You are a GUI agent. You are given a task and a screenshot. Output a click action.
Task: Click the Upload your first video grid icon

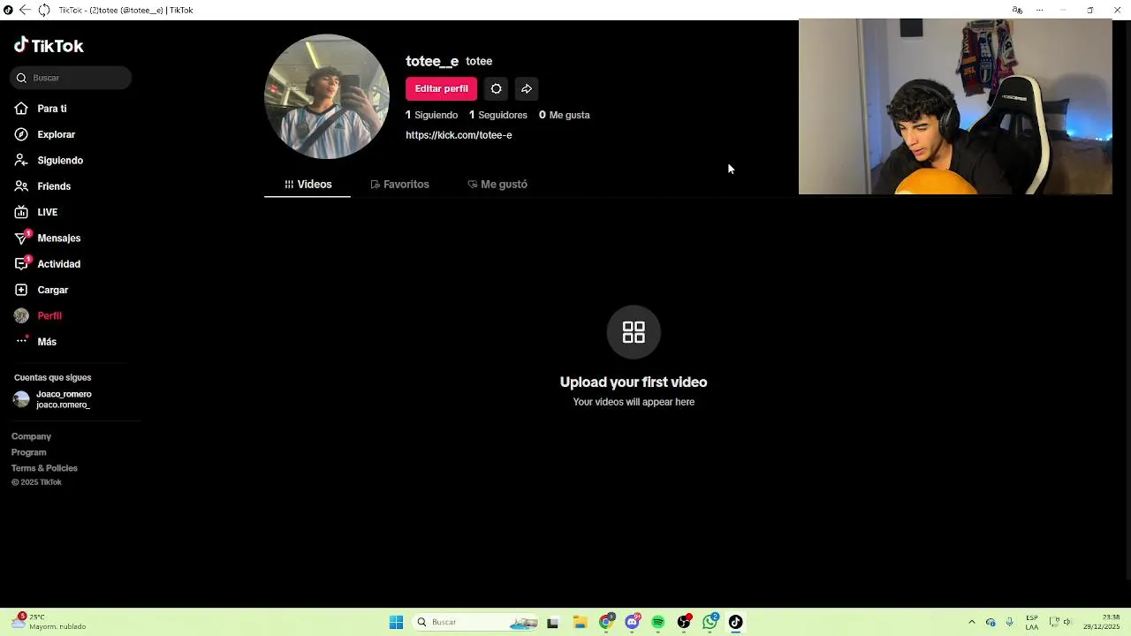(x=634, y=332)
